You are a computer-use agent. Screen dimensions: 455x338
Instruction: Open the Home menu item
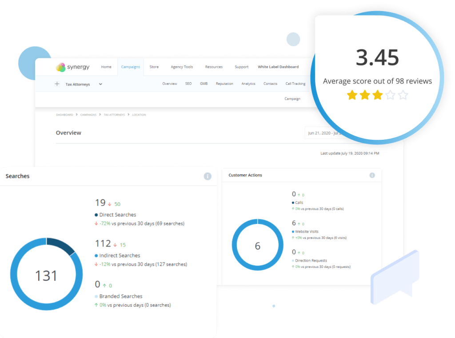pyautogui.click(x=106, y=67)
